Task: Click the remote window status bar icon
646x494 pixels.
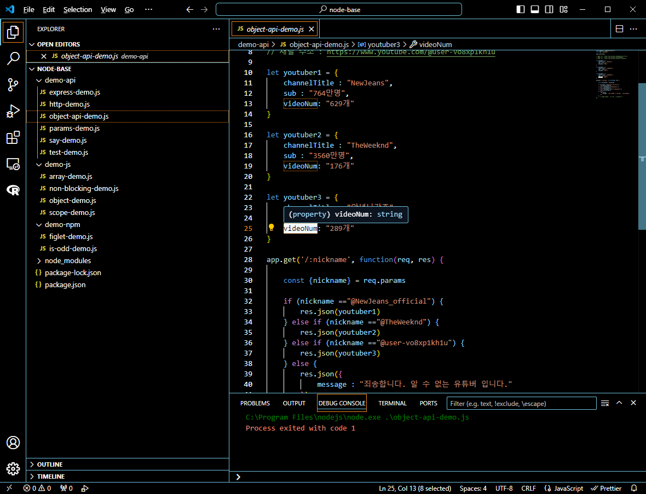Action: [9, 488]
